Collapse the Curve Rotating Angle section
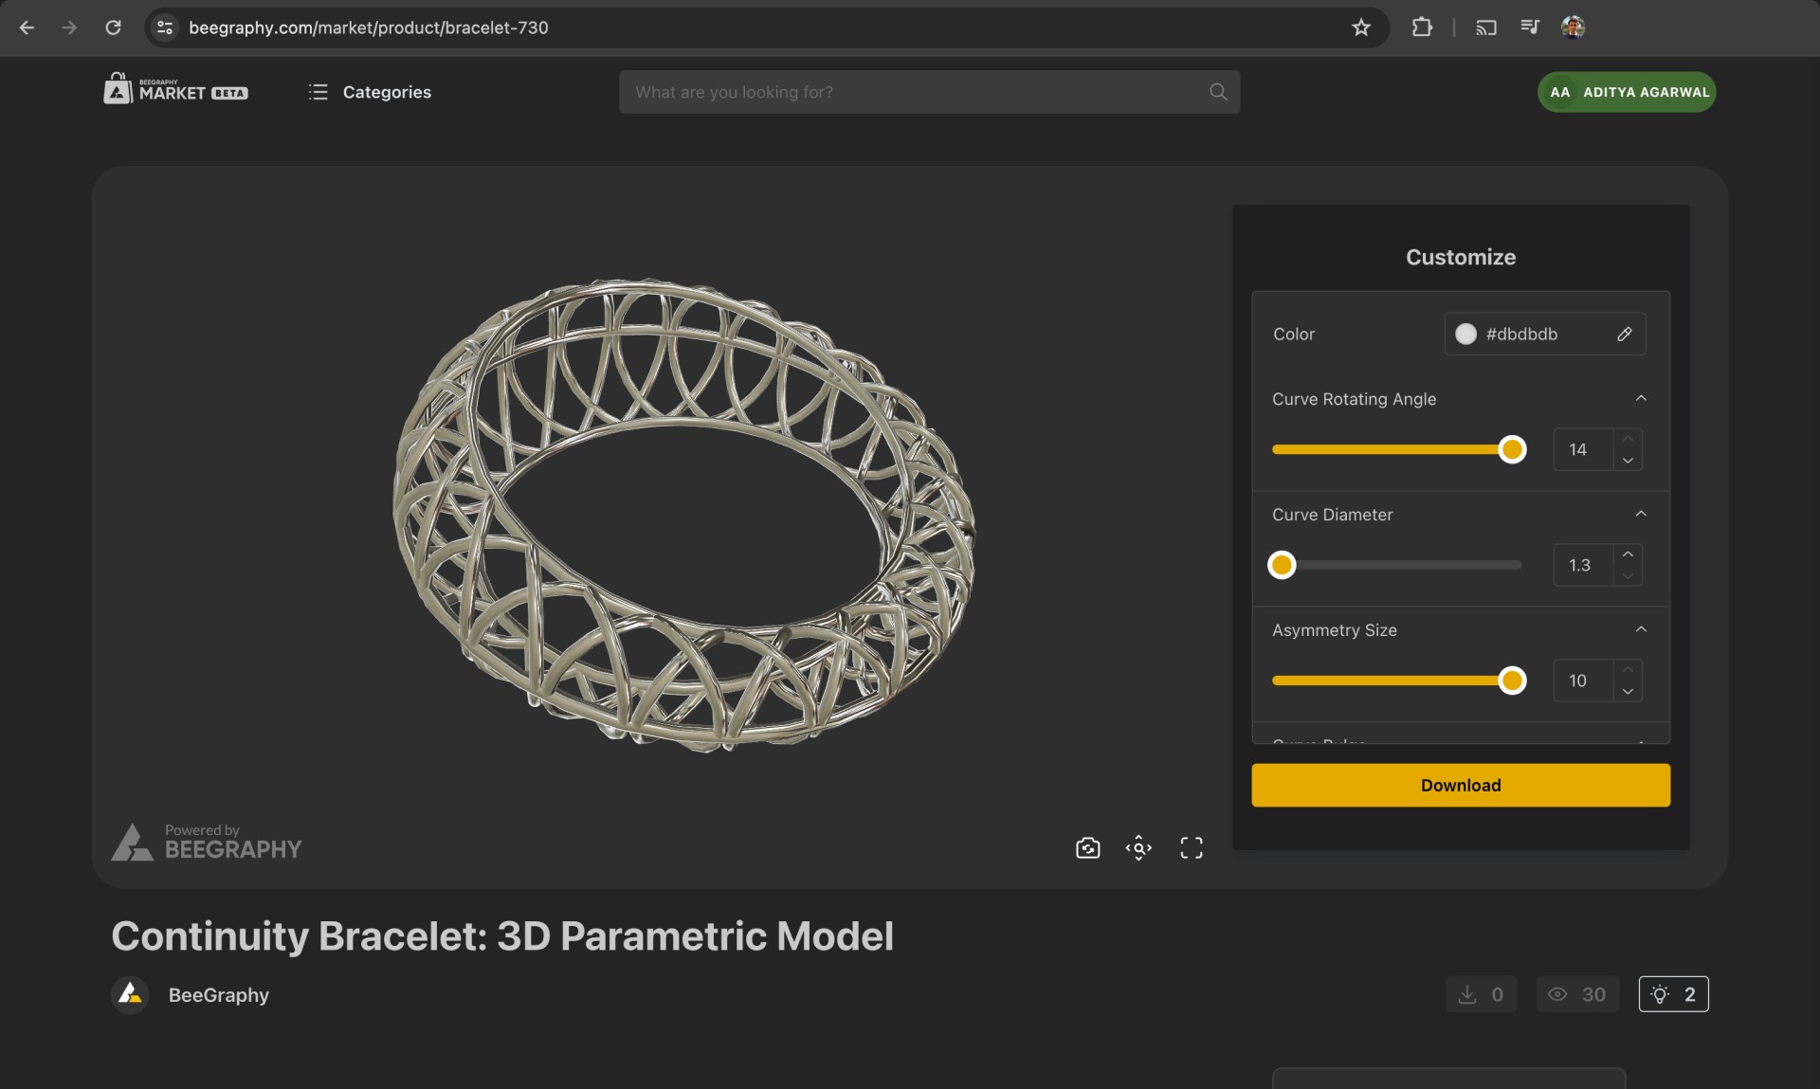Screen dimensions: 1820x1089 1641,398
